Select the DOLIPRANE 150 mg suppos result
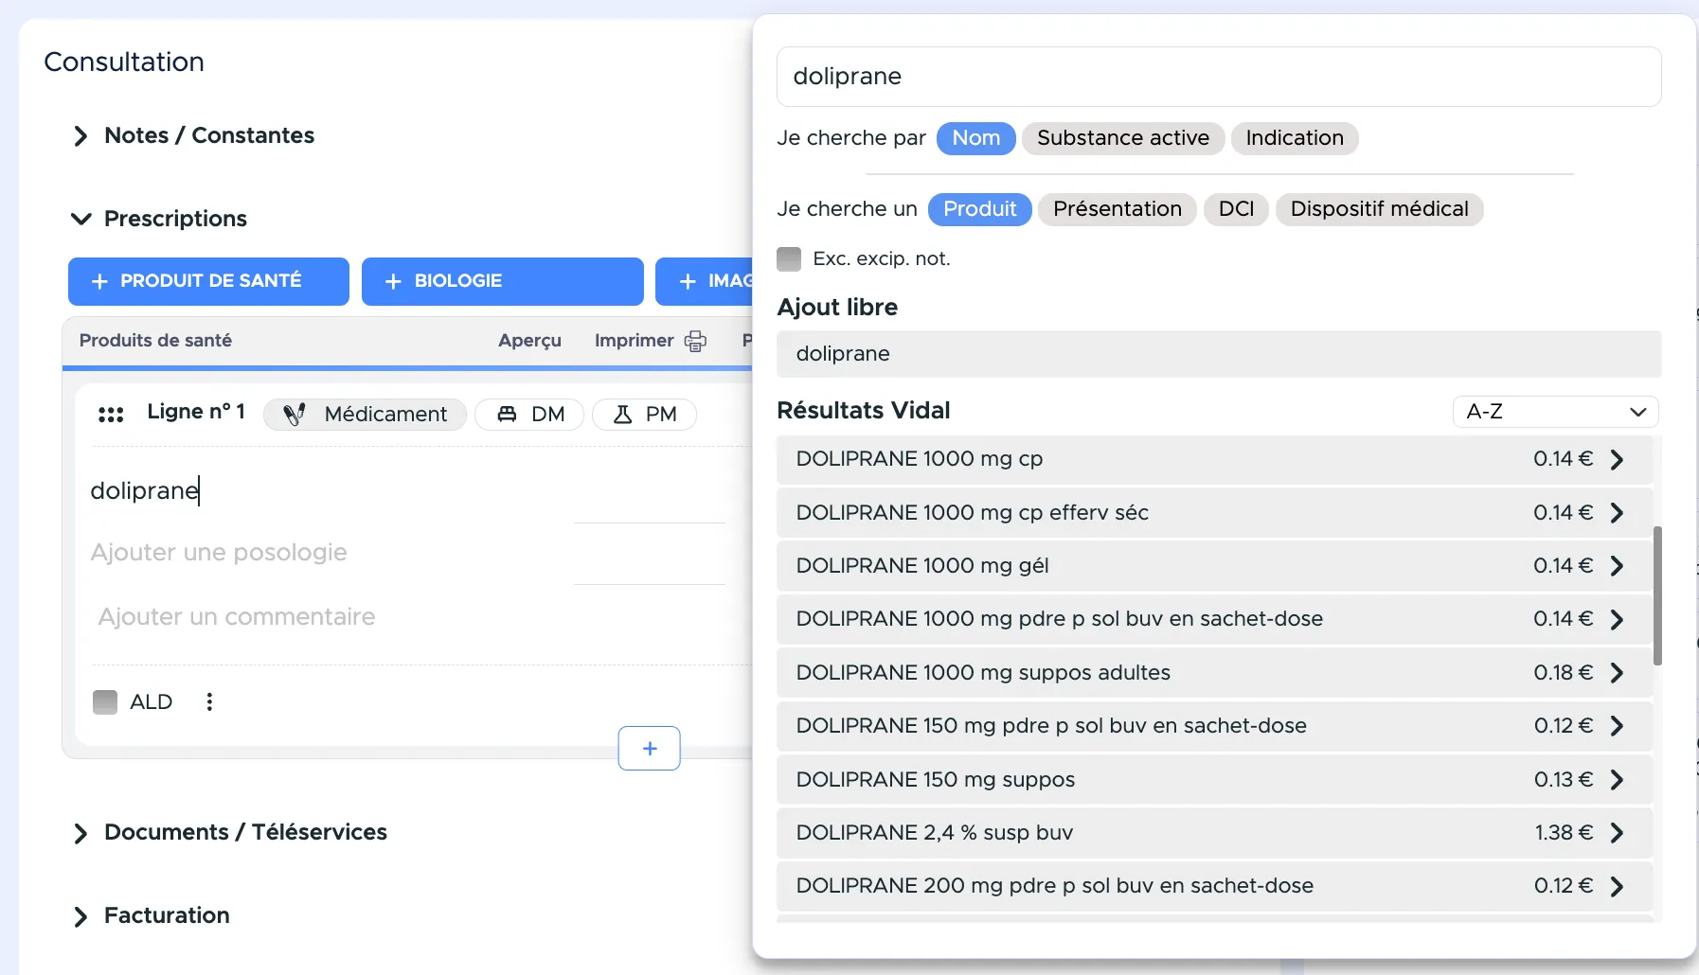The height and width of the screenshot is (975, 1699). [1215, 779]
